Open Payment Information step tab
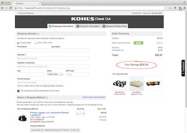The width and height of the screenshot is (187, 133). [88, 26]
